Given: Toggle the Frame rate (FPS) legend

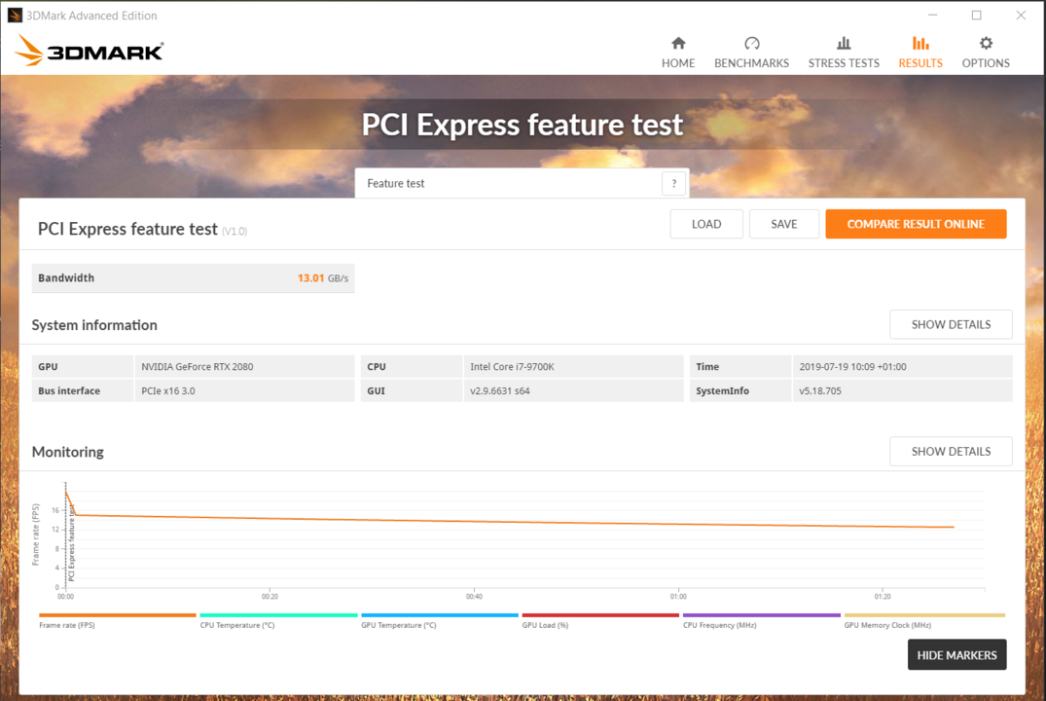Looking at the screenshot, I should (118, 620).
